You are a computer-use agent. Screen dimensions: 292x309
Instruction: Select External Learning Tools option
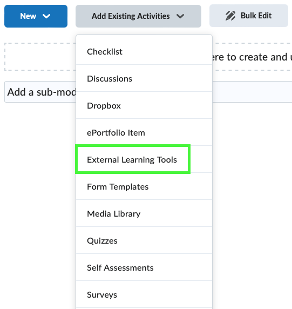144,159
